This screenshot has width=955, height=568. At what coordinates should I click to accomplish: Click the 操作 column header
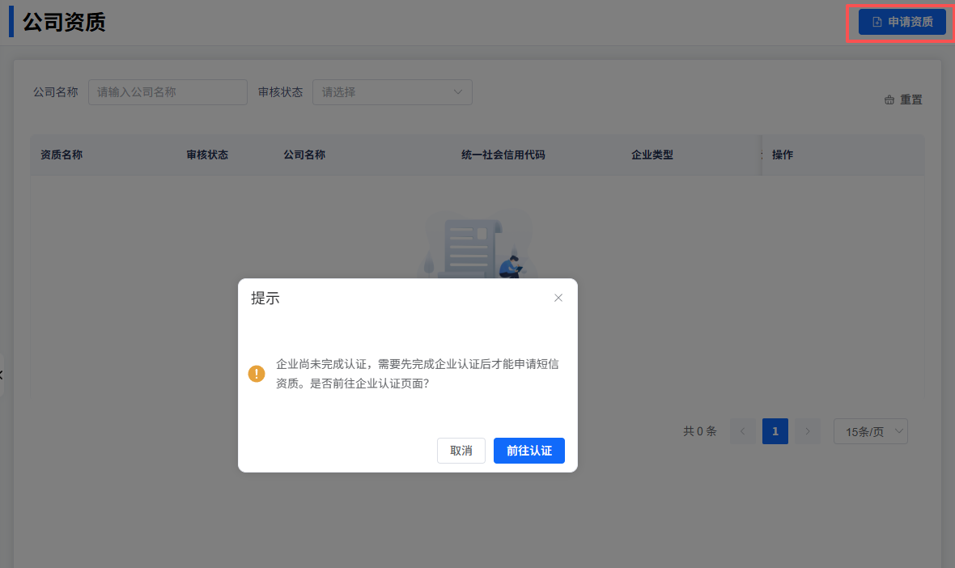tap(783, 155)
